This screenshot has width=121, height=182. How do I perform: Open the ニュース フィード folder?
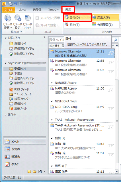(20, 94)
